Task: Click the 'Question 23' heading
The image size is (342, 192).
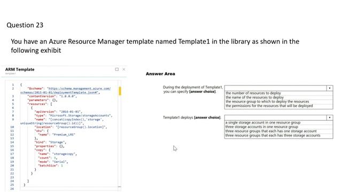Action: coord(25,25)
